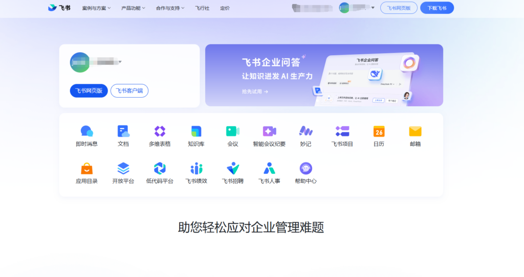Screen dimensions: 524x277
Task: Open the 即时消息 messaging icon
Action: tap(86, 131)
